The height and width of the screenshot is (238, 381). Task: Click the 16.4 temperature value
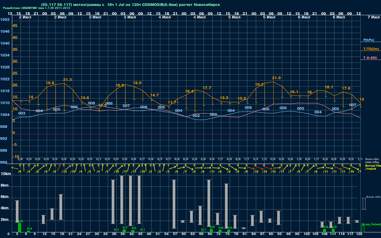pyautogui.click(x=189, y=91)
